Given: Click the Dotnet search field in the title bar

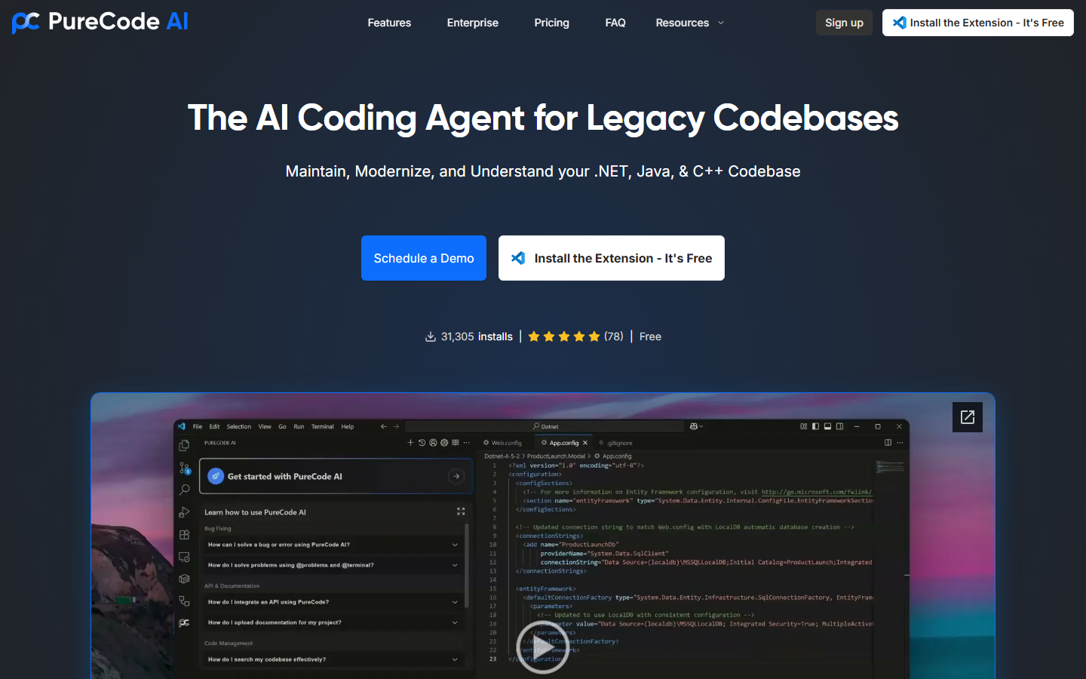Looking at the screenshot, I should click(x=546, y=426).
